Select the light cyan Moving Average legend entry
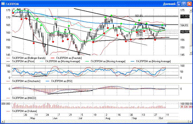193x124 pixels. coord(60,61)
